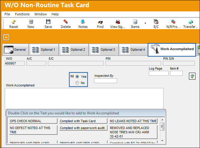Switch to the Optional 4 tab
Screen dimensions: 200x148
pos(134,50)
